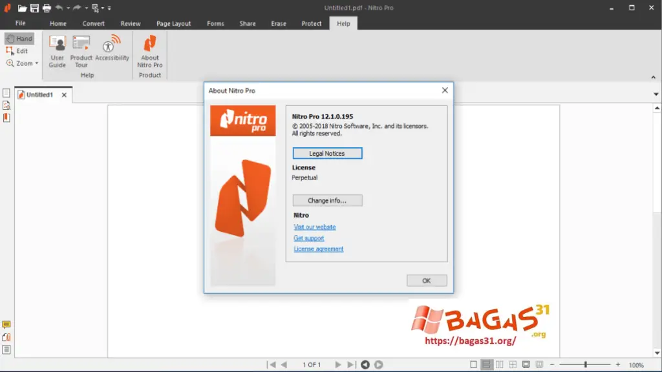Viewport: 662px width, 372px height.
Task: Click the Print icon in quick access toolbar
Action: click(45, 8)
